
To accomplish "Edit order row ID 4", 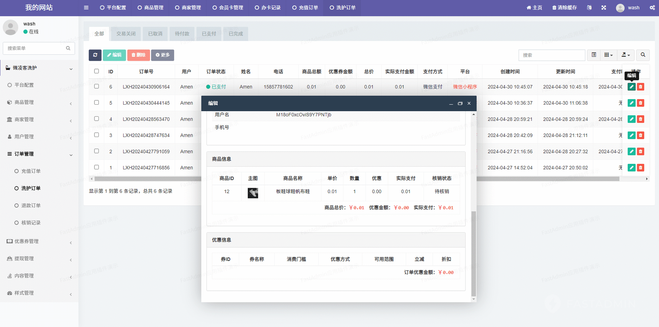I will (632, 119).
